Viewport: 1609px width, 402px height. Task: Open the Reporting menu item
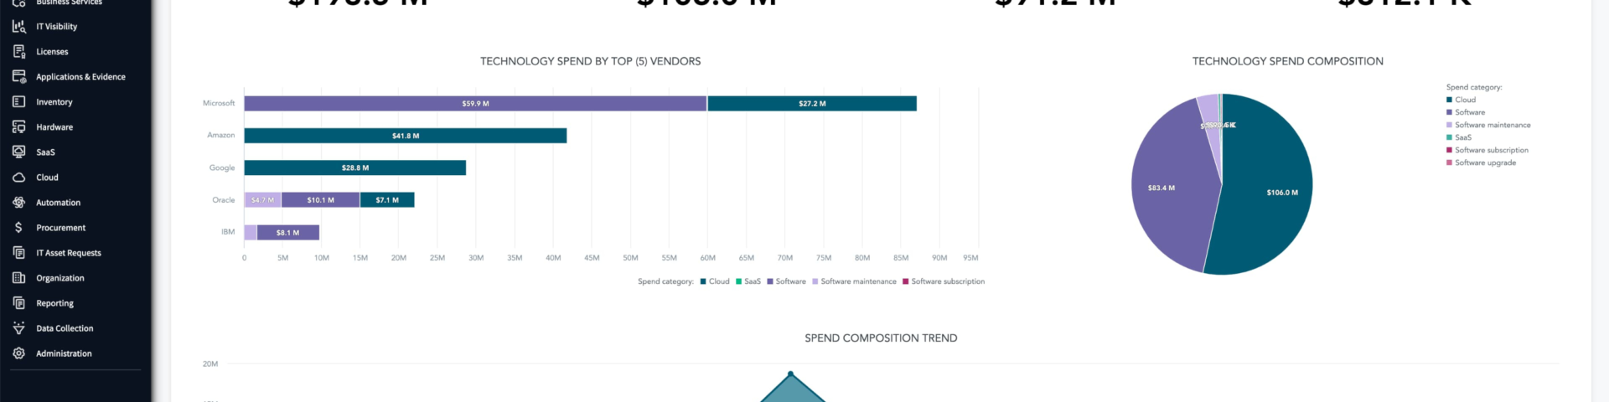point(54,303)
